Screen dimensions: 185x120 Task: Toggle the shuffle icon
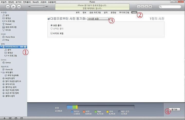point(10,118)
